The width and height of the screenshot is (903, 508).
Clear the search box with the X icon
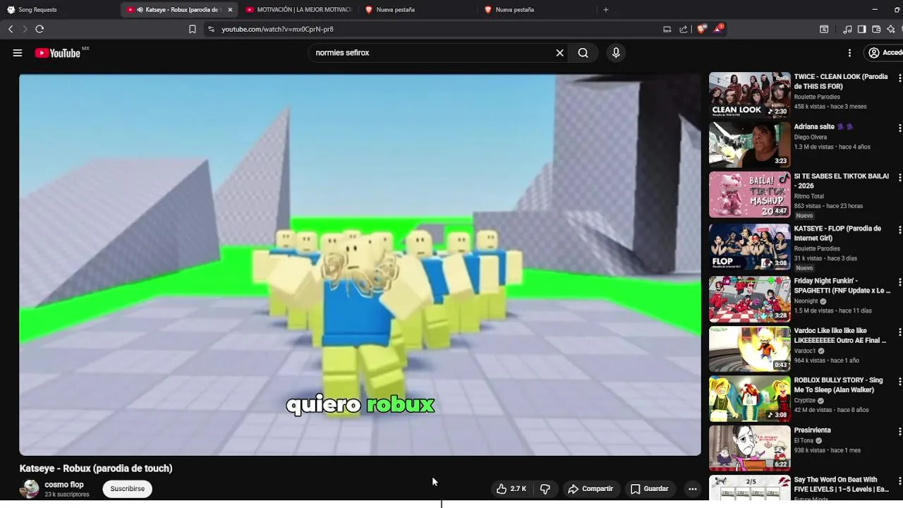point(560,53)
